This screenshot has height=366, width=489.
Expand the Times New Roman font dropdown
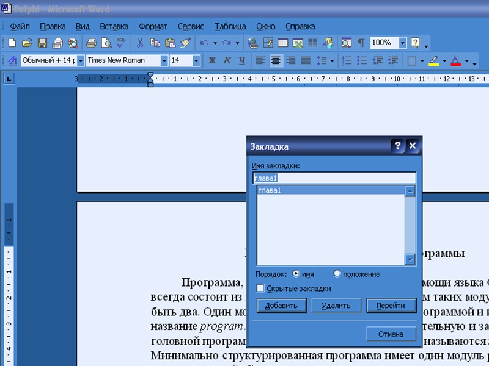click(x=164, y=60)
